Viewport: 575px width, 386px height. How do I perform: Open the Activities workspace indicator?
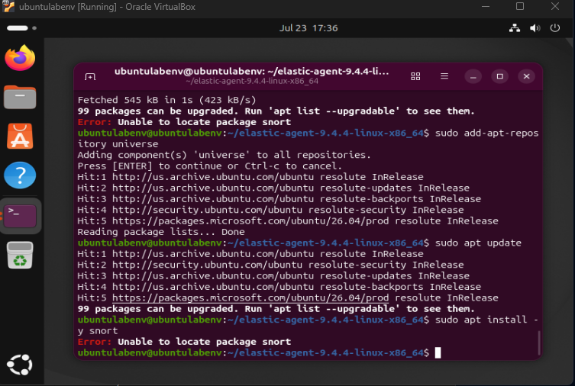[21, 27]
